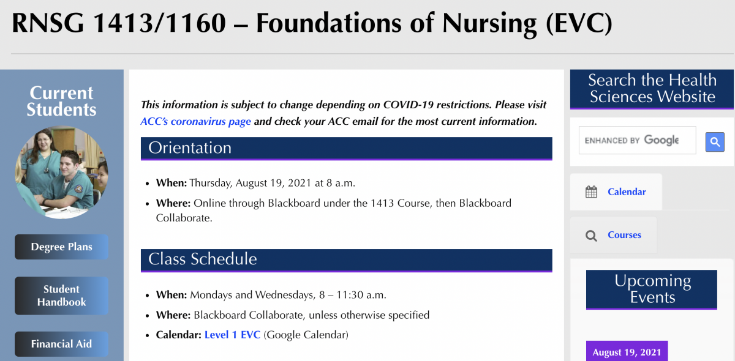Click the circular students photo thumbnail
The image size is (735, 361).
61,173
